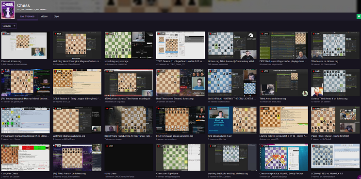The width and height of the screenshot is (361, 179).
Task: Open the 'something very average' stream thumbnail
Action: tap(129, 45)
